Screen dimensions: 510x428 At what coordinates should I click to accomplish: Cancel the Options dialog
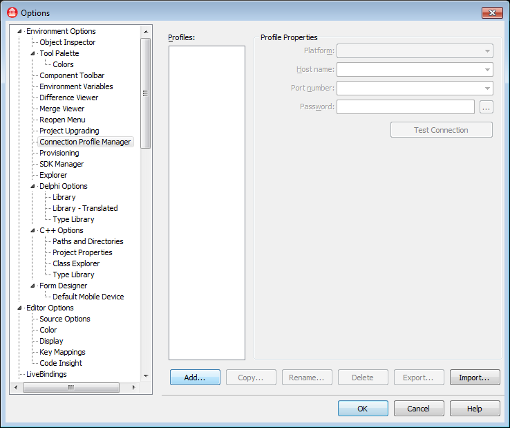pos(419,409)
